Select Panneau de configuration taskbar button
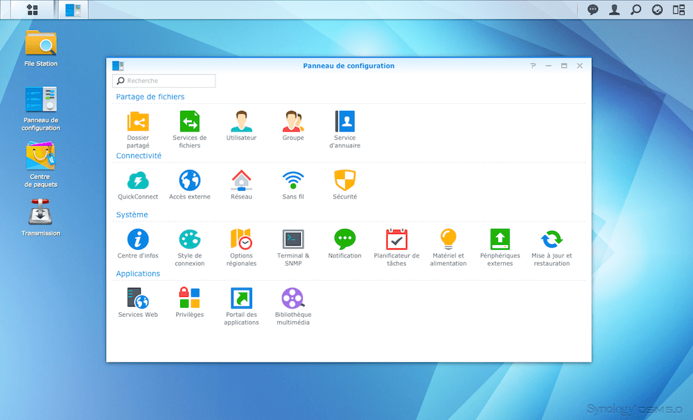 (x=73, y=10)
